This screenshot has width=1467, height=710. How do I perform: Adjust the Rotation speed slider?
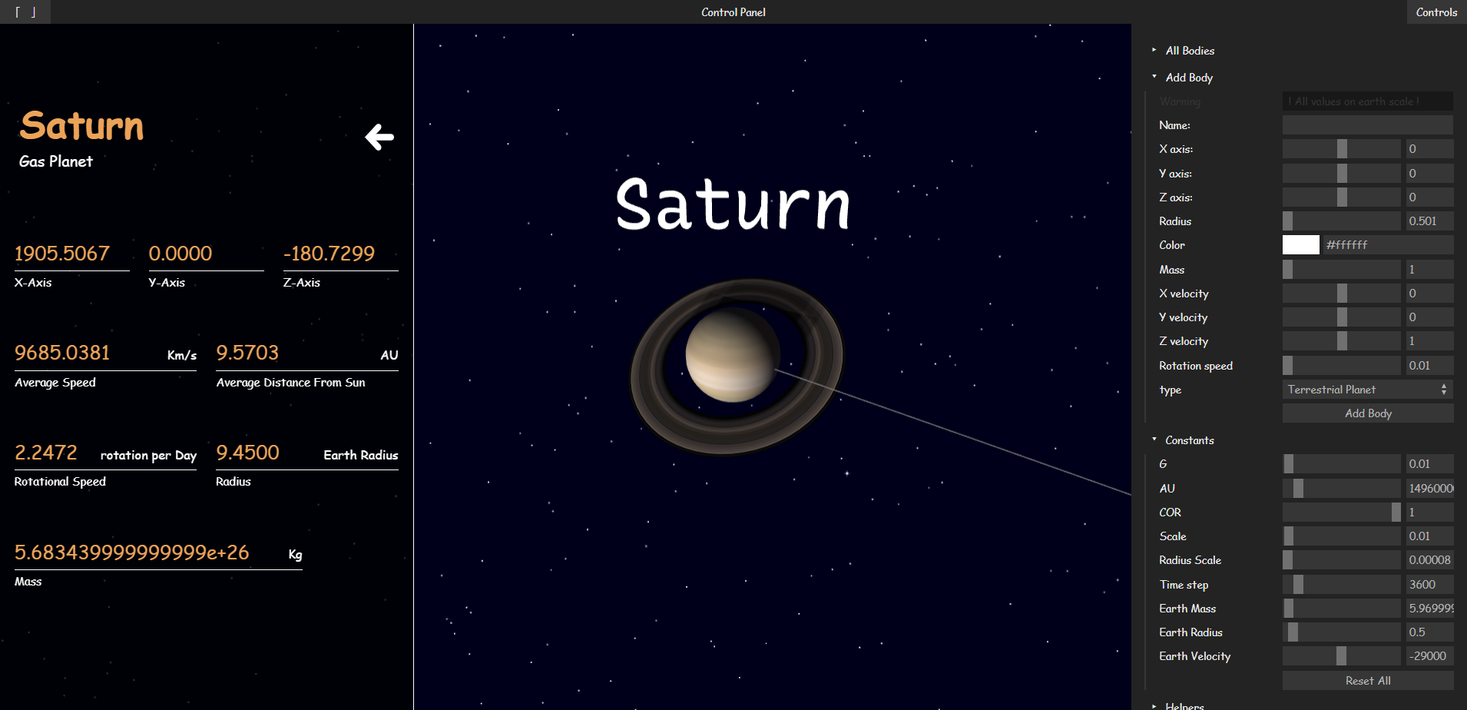(x=1342, y=366)
